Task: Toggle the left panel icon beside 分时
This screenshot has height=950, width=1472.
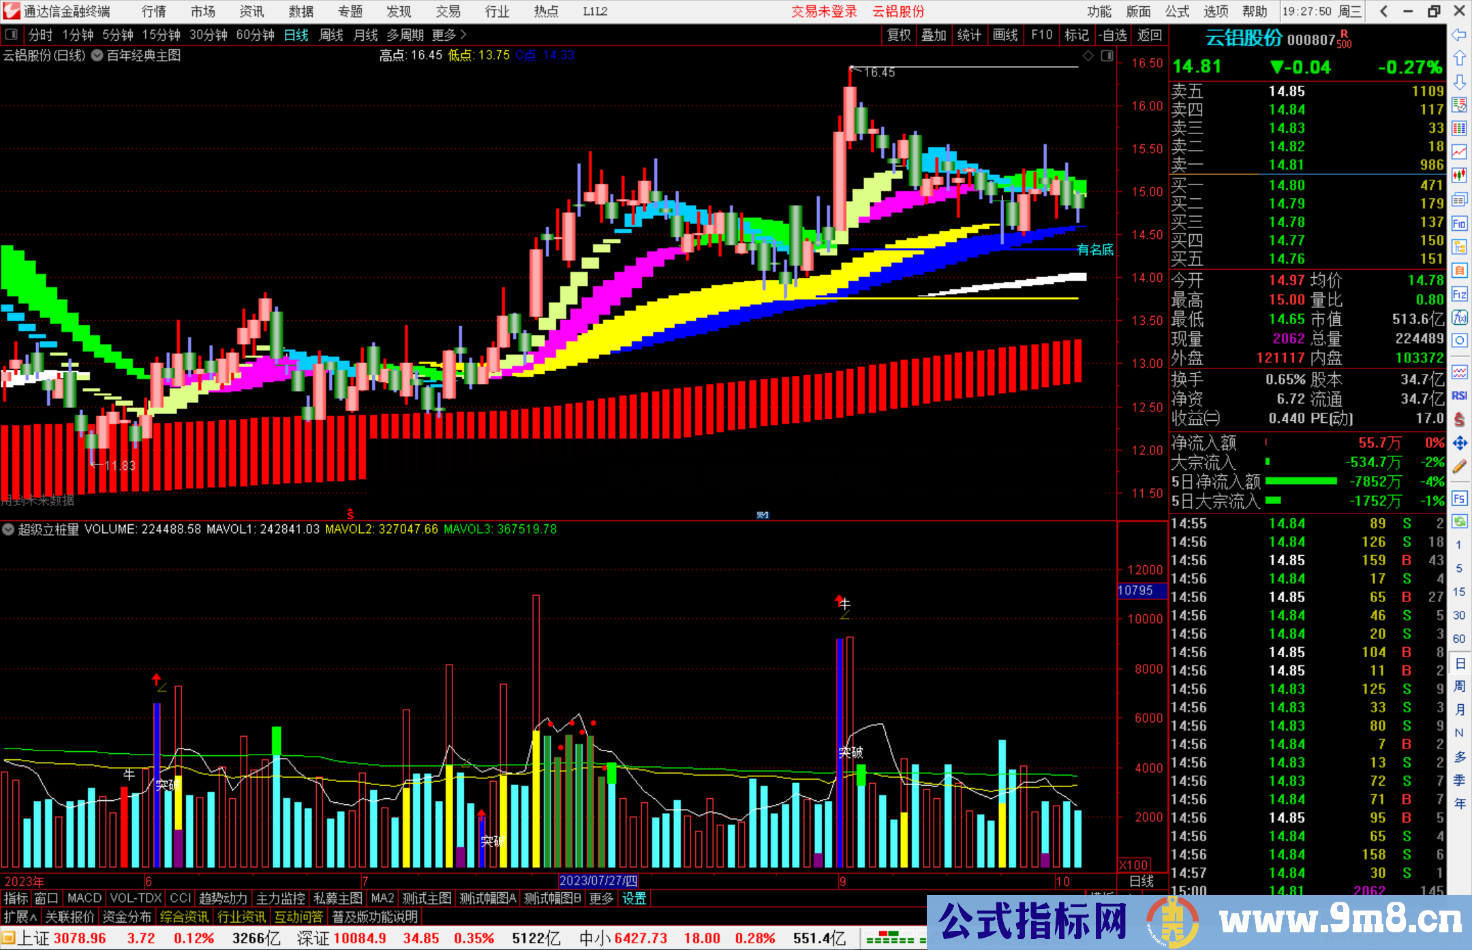Action: [12, 34]
